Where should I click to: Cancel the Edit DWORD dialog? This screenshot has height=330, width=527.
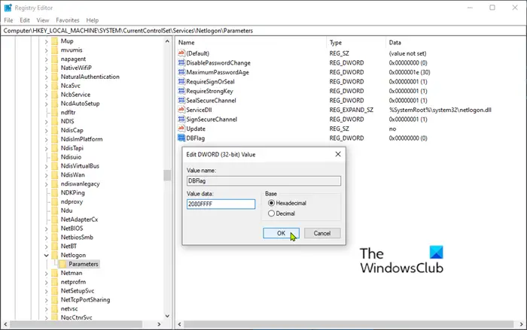[322, 233]
